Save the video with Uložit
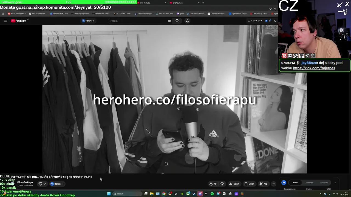The image size is (351, 197). [x=249, y=184]
